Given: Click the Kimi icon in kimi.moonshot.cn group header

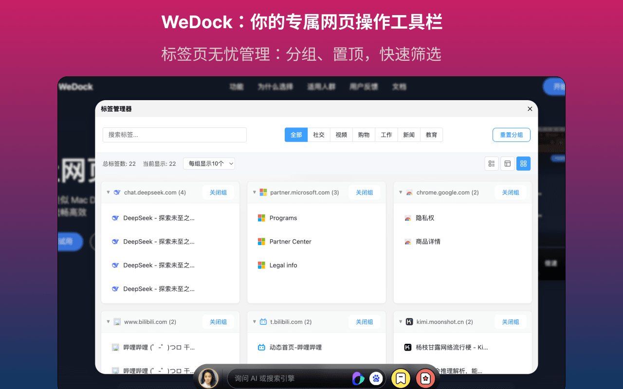Looking at the screenshot, I should click(409, 322).
